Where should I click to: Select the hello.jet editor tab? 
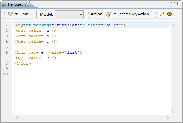(15, 4)
